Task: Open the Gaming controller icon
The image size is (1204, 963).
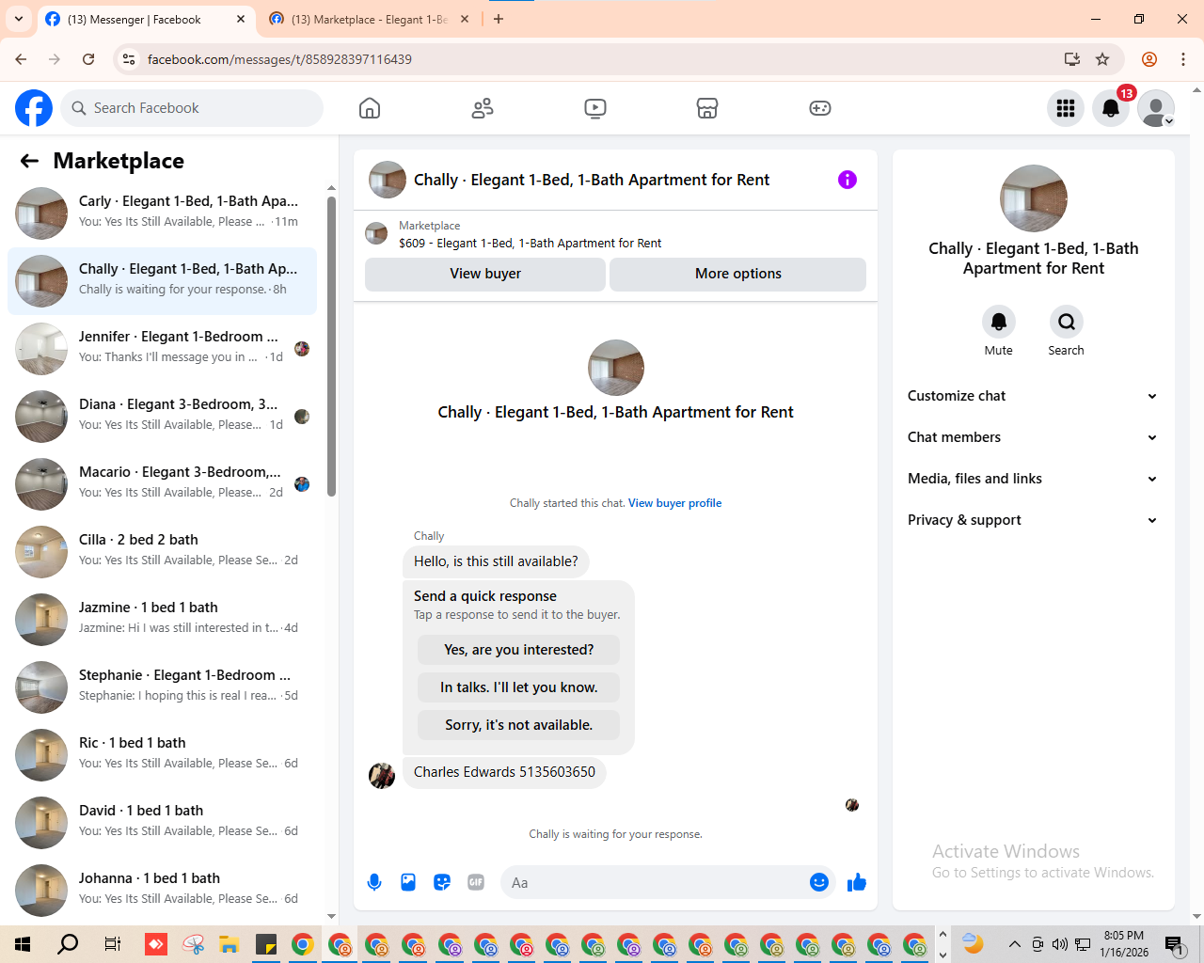Action: (820, 108)
